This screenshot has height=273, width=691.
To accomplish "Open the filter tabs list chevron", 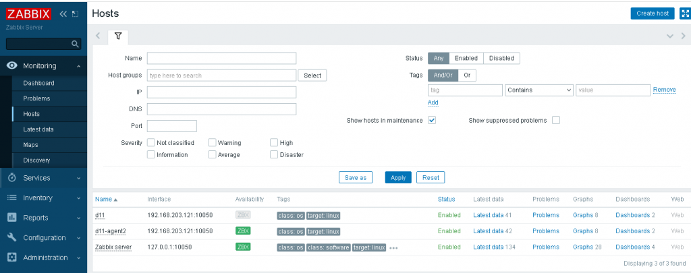I will point(670,36).
